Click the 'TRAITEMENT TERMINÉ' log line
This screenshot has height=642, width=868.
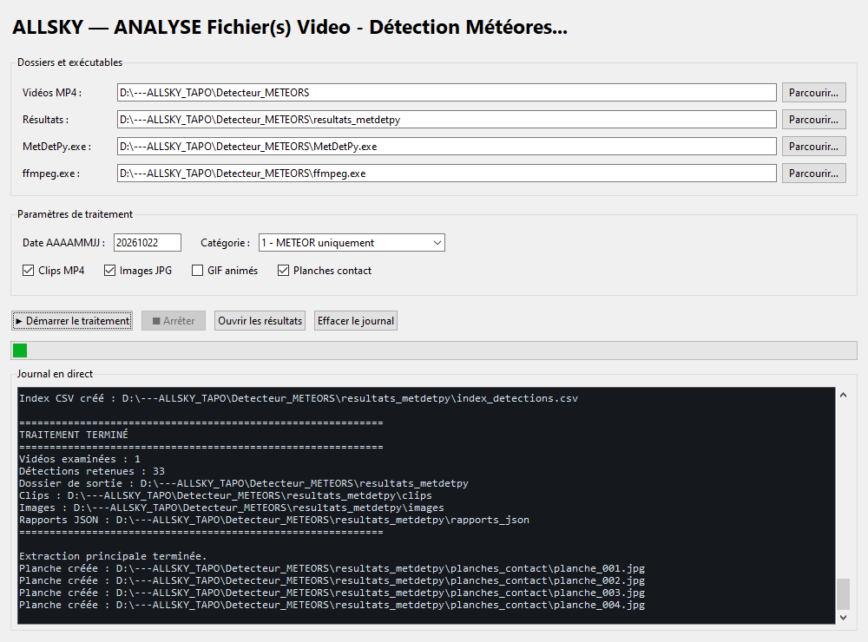click(74, 435)
